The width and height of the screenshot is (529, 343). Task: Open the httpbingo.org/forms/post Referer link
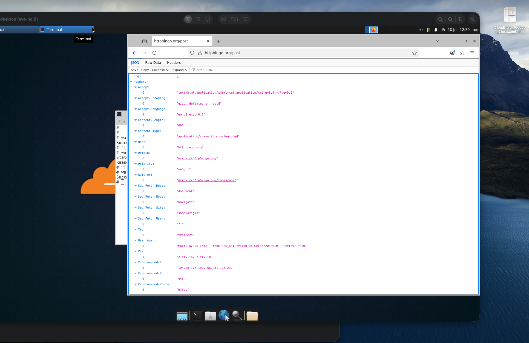(207, 180)
